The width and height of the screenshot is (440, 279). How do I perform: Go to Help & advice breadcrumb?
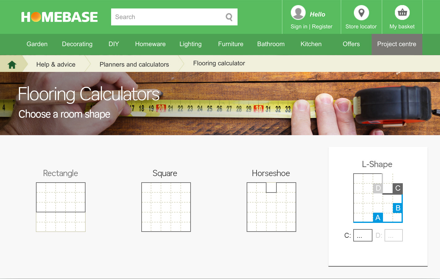[56, 64]
